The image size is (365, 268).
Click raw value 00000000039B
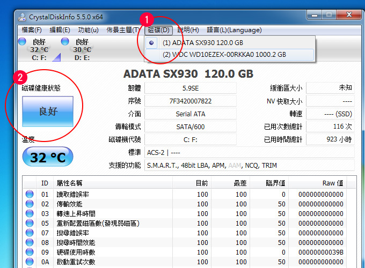(321, 252)
